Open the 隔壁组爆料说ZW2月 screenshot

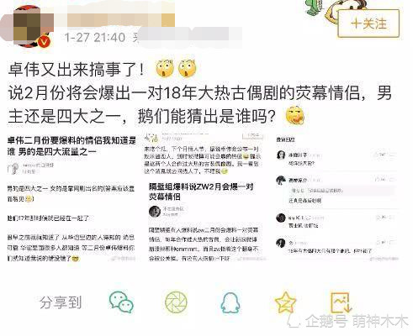pyautogui.click(x=205, y=221)
